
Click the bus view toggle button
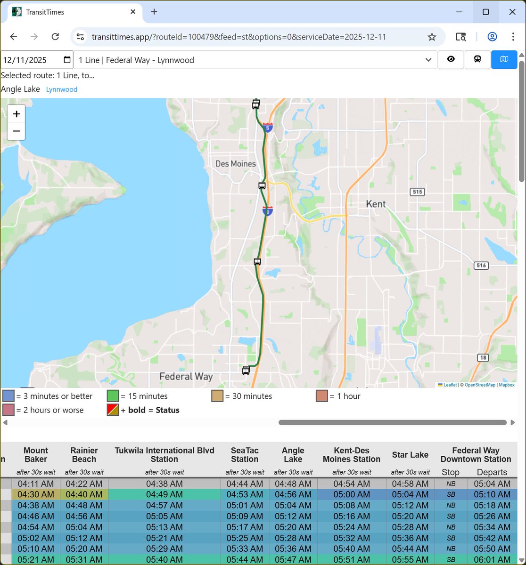pyautogui.click(x=477, y=60)
